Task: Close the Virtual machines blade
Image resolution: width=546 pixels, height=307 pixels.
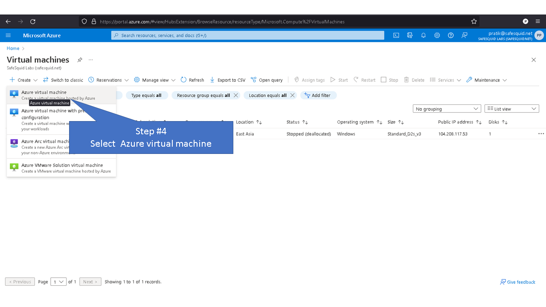Action: pyautogui.click(x=534, y=60)
